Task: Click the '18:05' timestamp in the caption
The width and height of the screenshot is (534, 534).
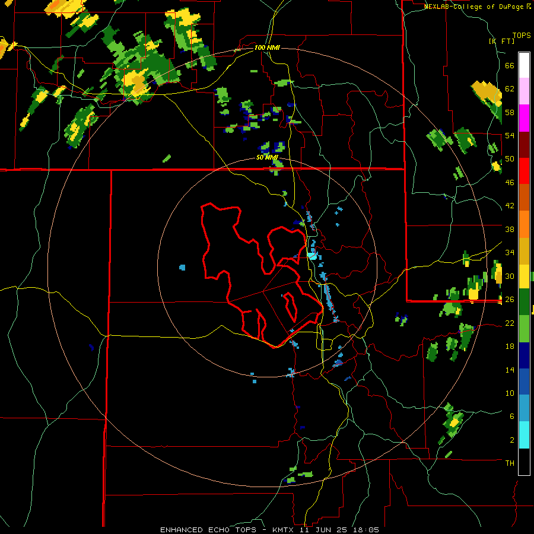Action: point(365,530)
